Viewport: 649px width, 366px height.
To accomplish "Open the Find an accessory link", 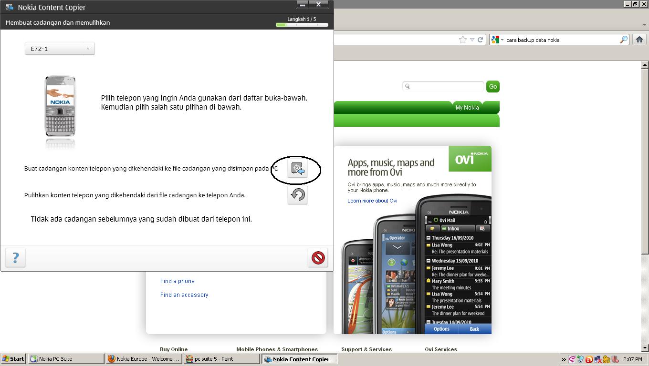I will coord(184,295).
